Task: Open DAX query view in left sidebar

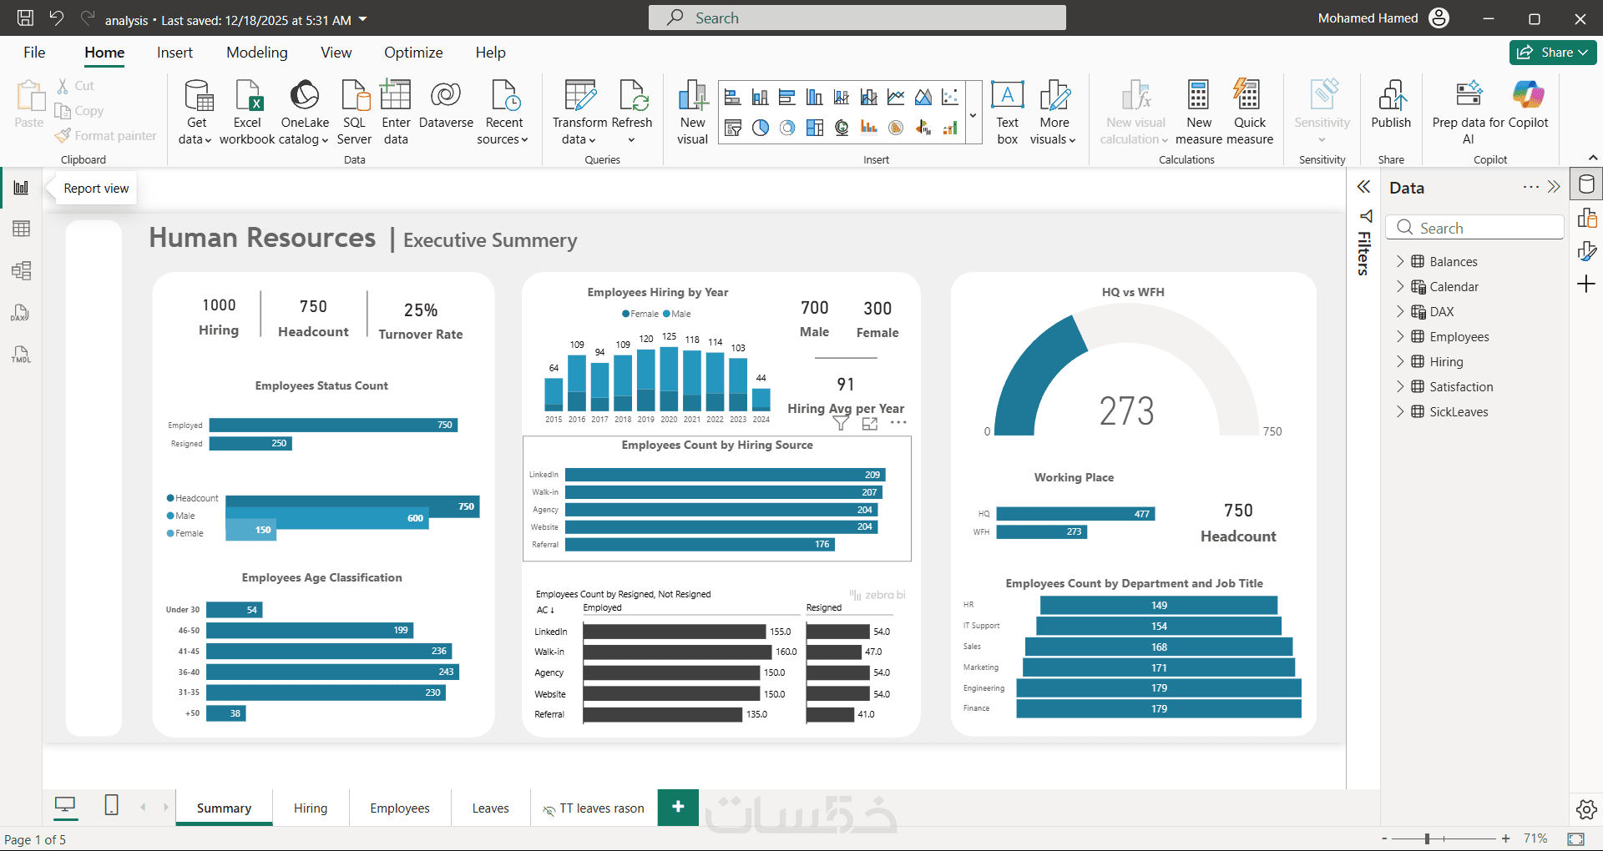Action: [x=21, y=313]
